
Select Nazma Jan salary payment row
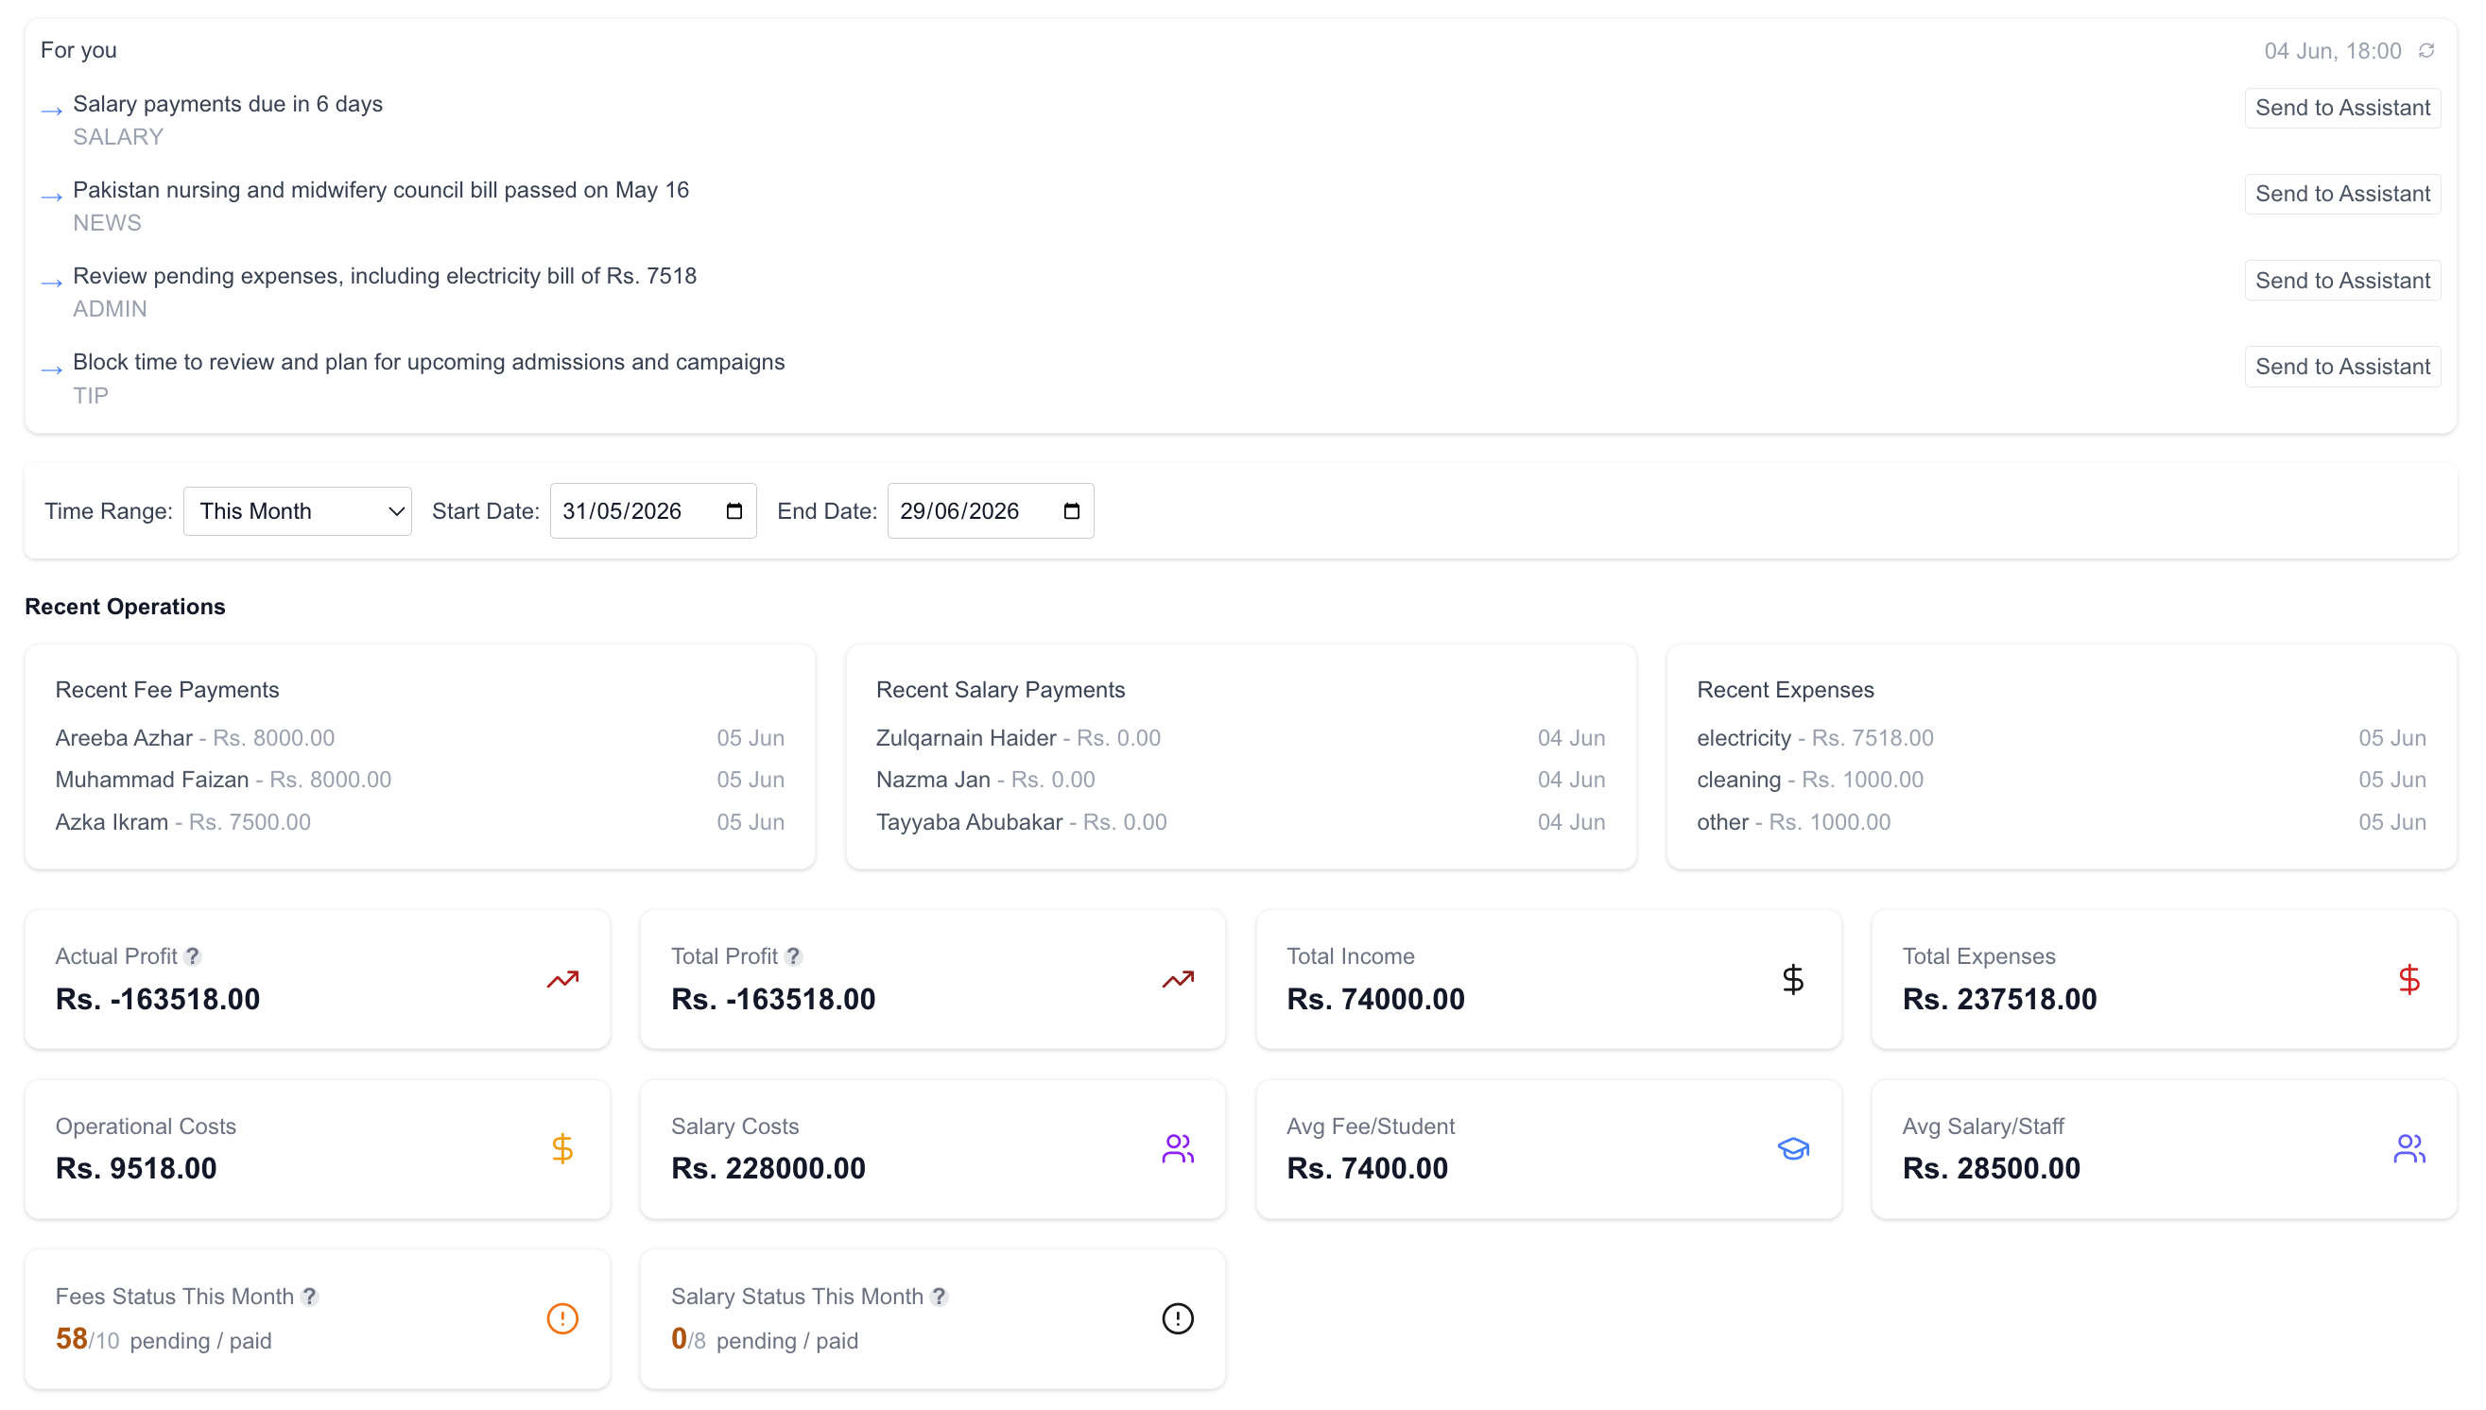click(1240, 780)
